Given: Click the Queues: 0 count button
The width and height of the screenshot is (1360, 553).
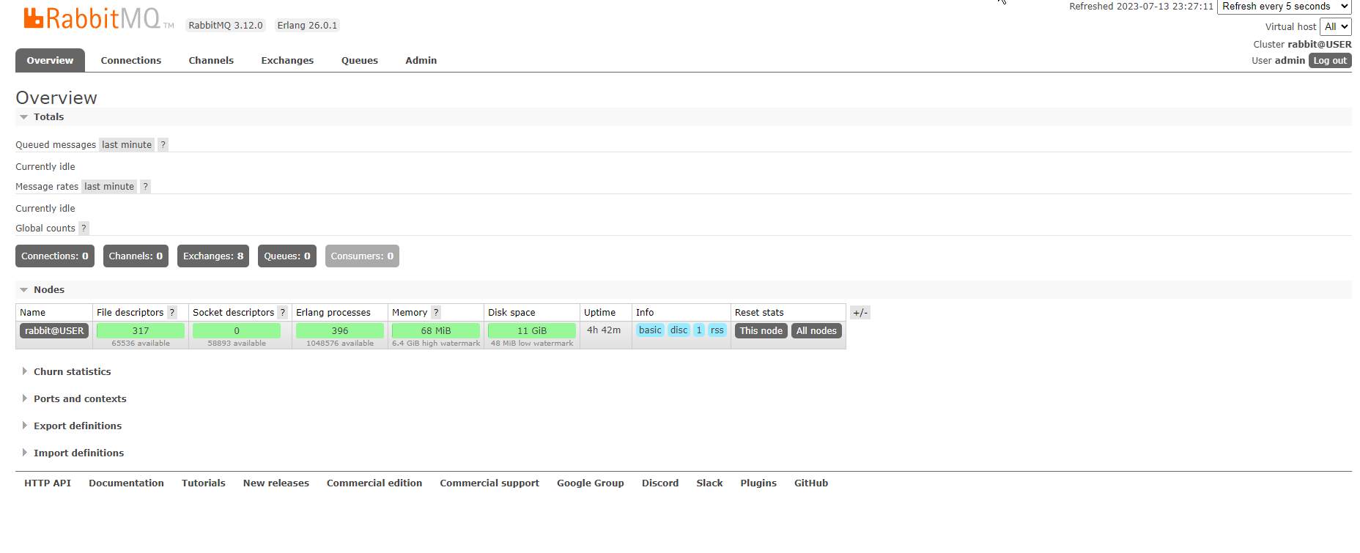Looking at the screenshot, I should [287, 256].
